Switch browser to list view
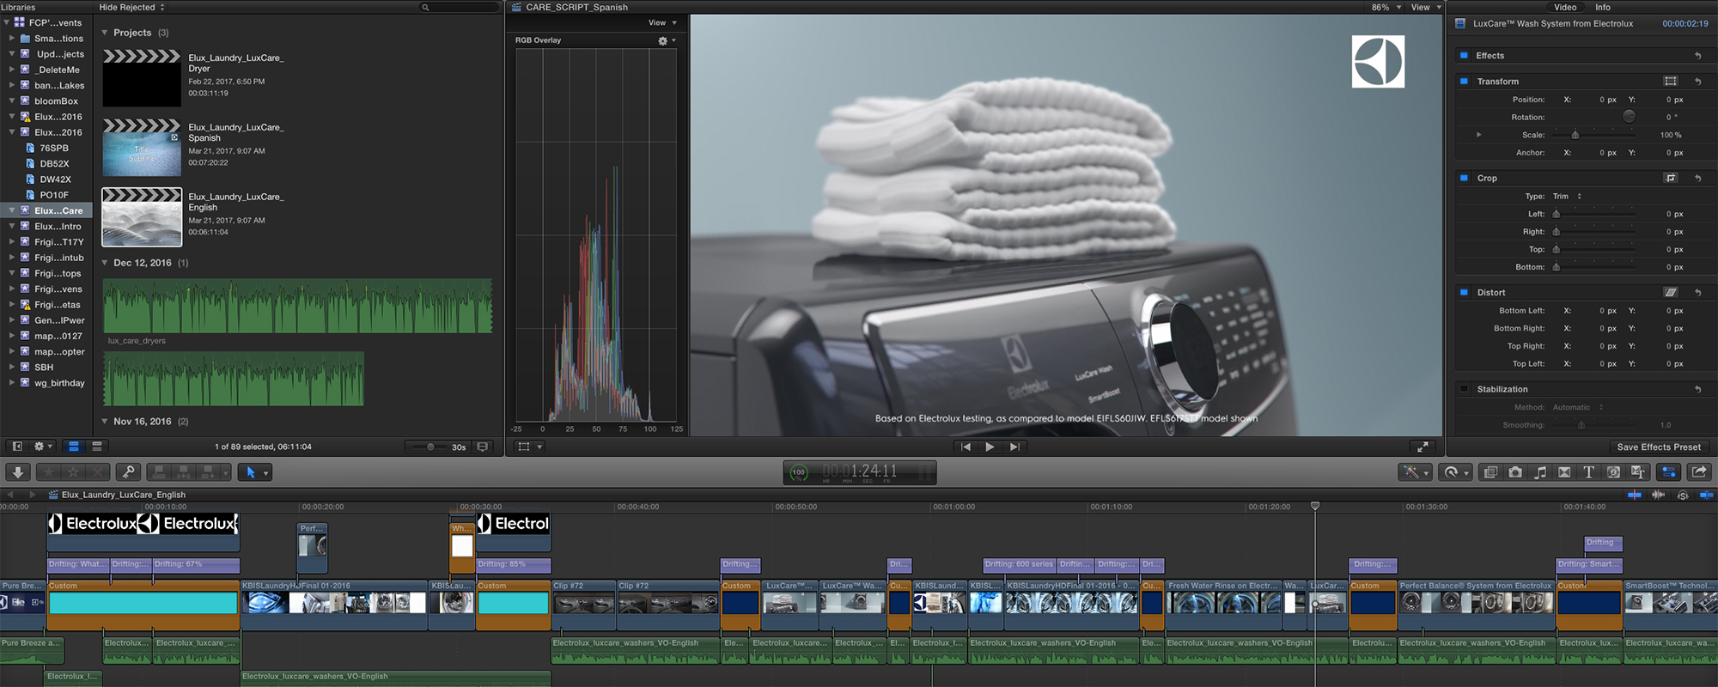 pyautogui.click(x=97, y=447)
